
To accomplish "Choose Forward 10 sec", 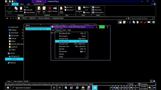I will pos(71,39).
